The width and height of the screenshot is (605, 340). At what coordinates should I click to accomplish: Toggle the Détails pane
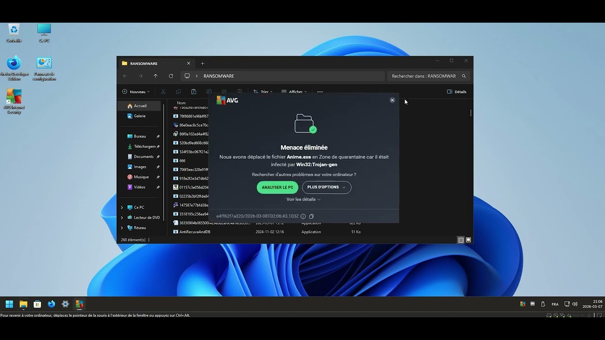[457, 92]
